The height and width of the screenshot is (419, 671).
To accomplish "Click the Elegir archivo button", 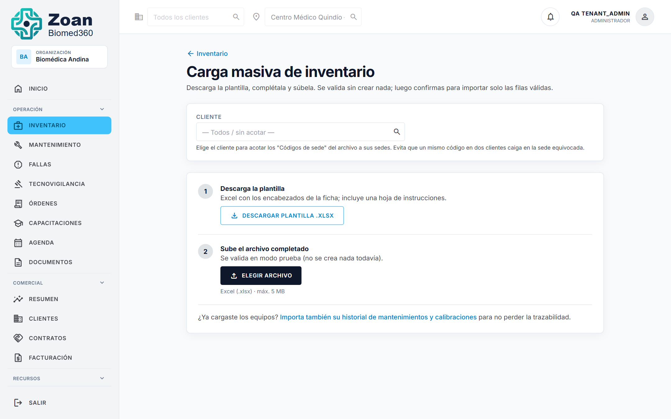I will tap(261, 276).
